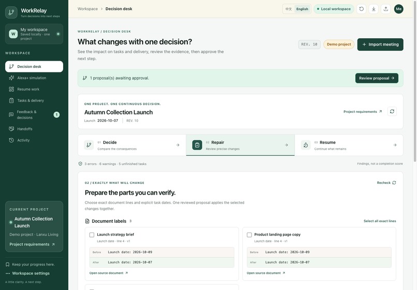Click Workspace breadcrumb link
417x290 pixels.
[87, 9]
